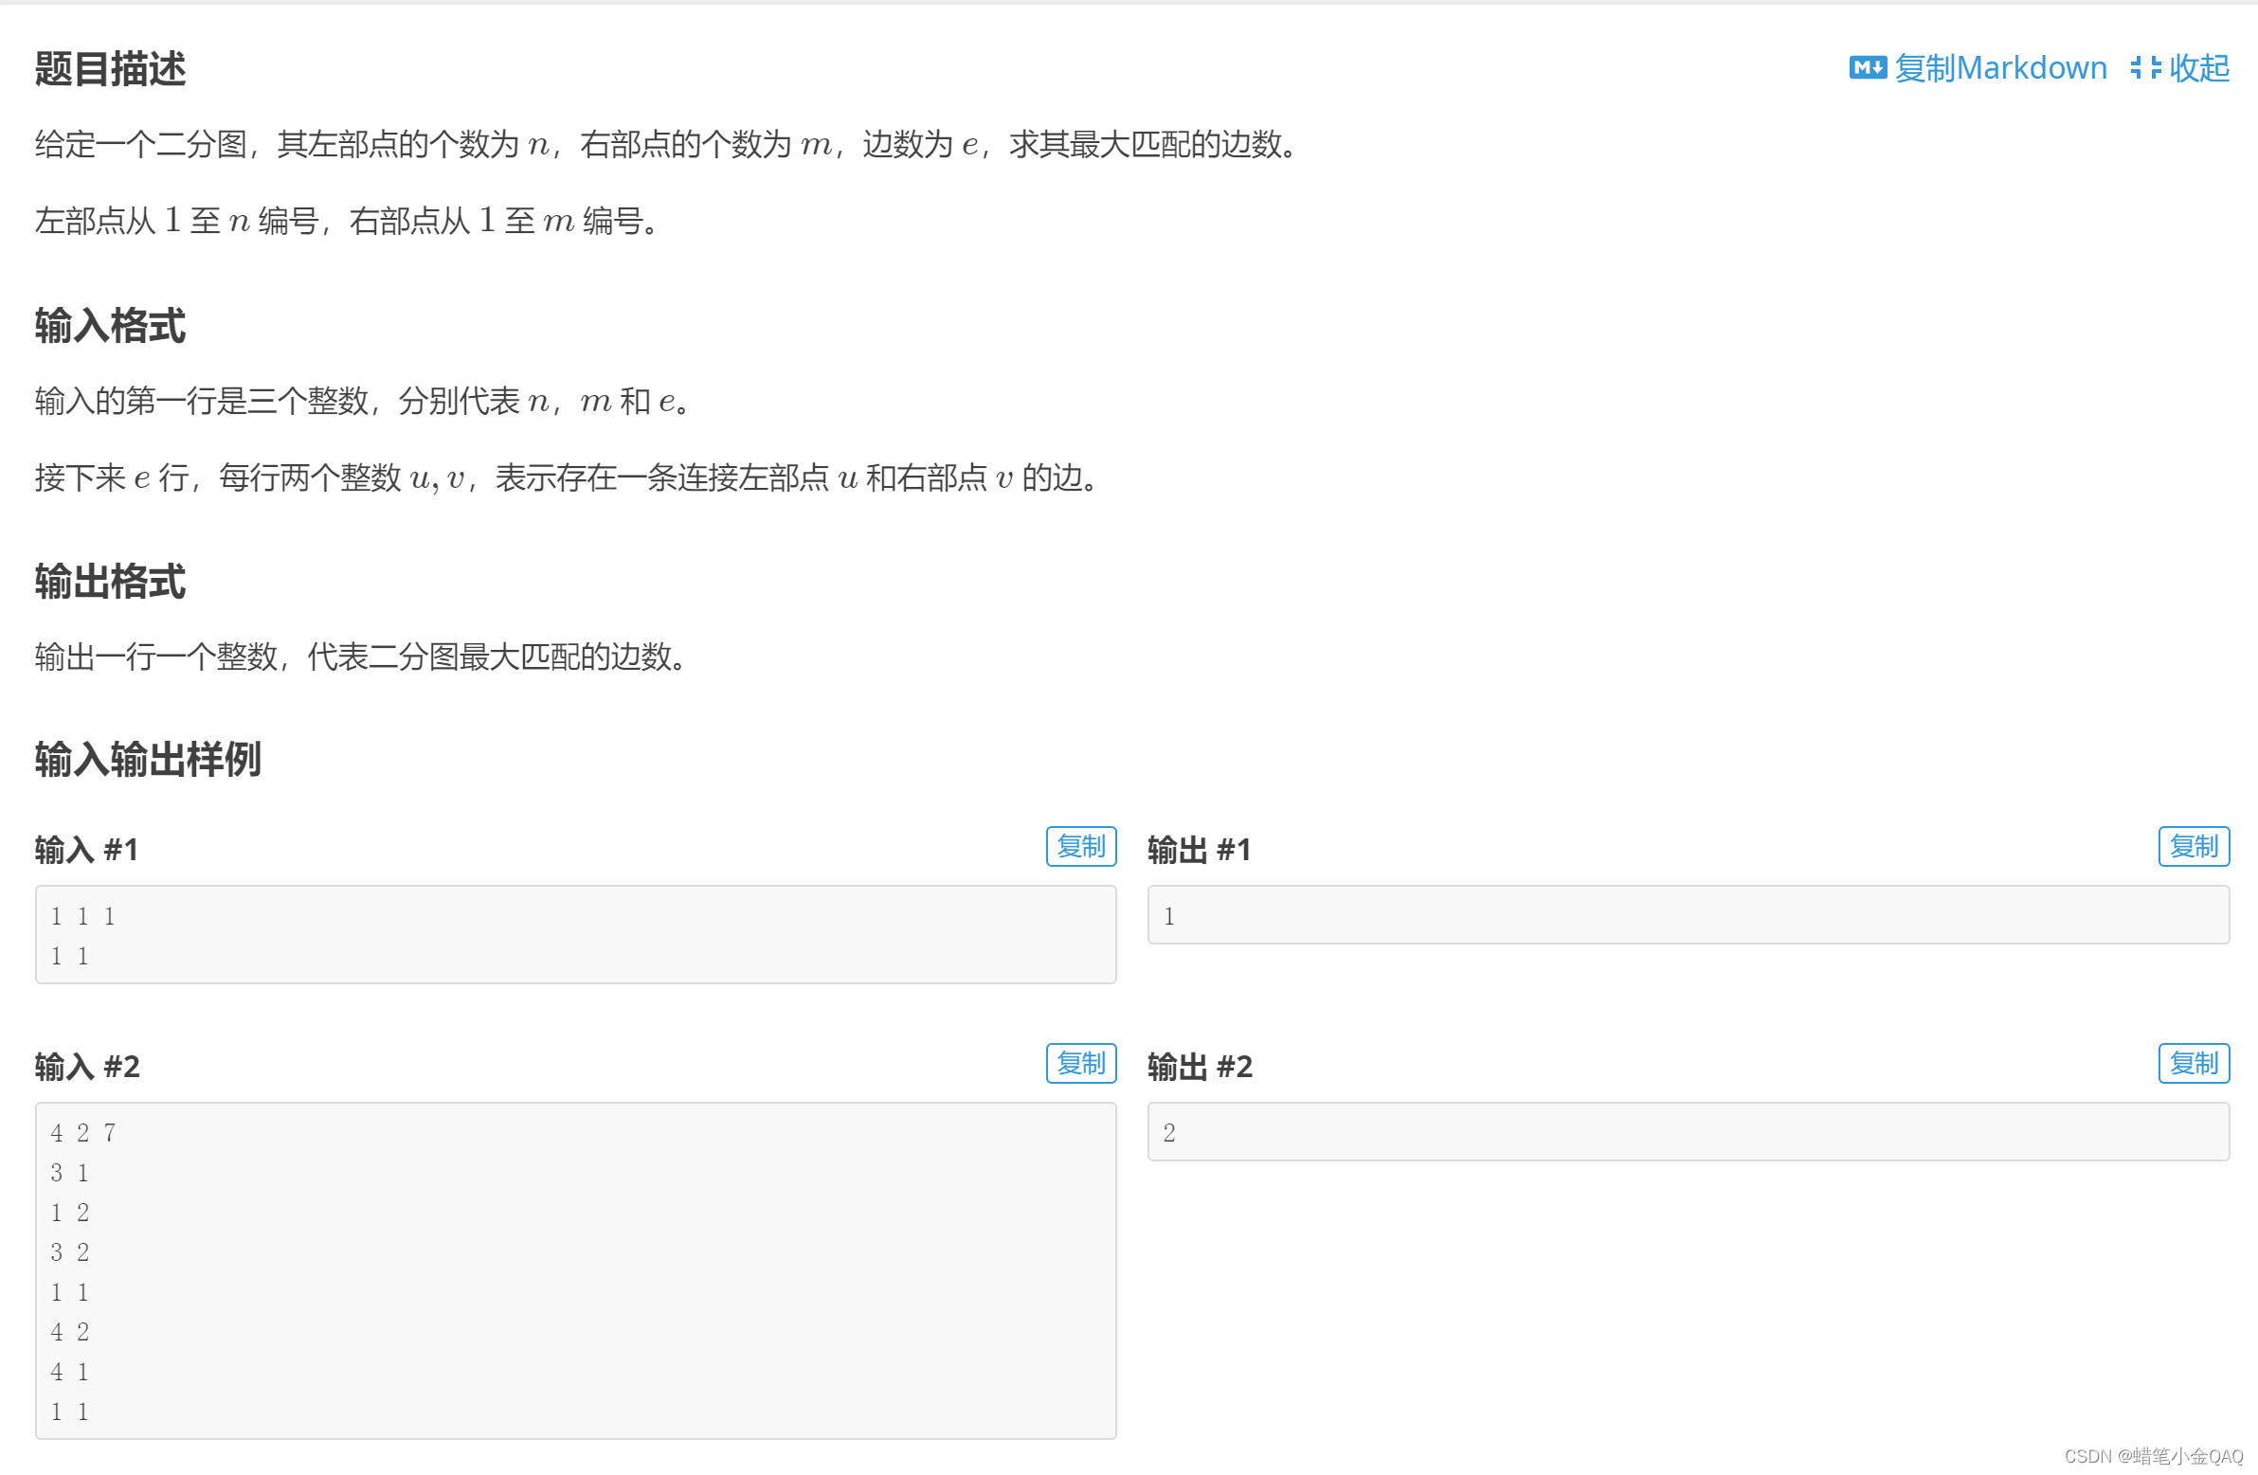Viewport: 2258px width, 1475px height.
Task: Click the 输入 #2 label
Action: [x=87, y=1067]
